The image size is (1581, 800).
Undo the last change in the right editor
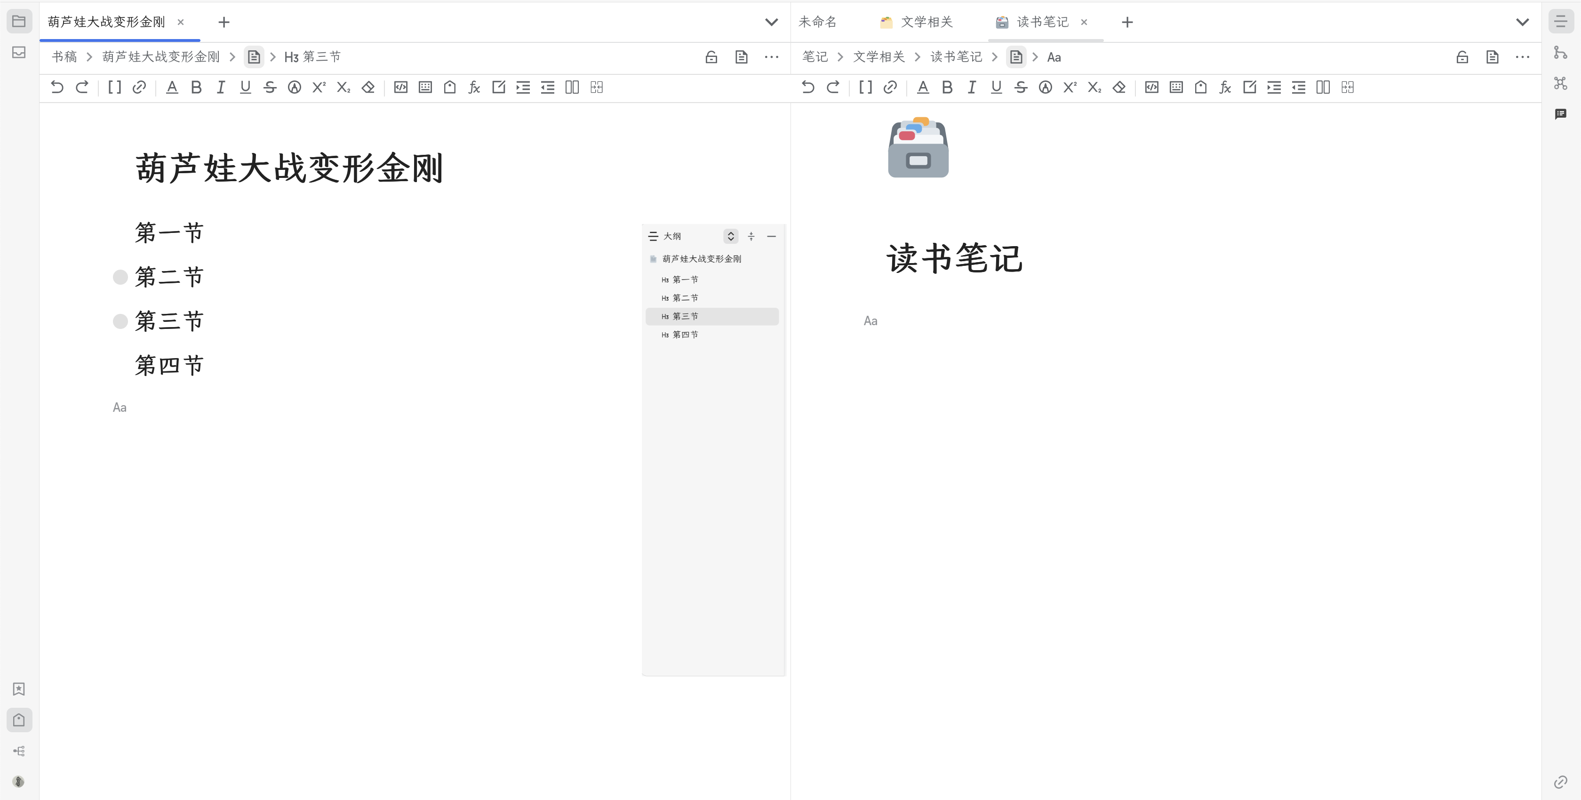click(x=808, y=87)
